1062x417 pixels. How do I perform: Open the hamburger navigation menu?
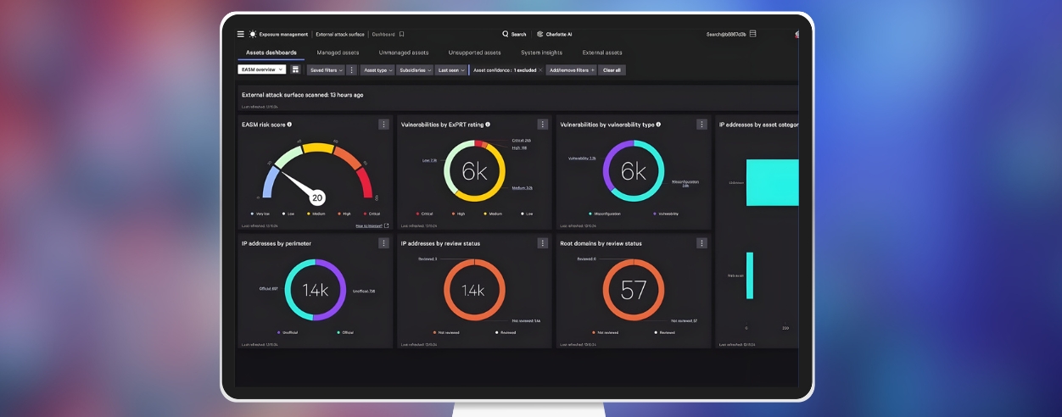click(x=241, y=34)
